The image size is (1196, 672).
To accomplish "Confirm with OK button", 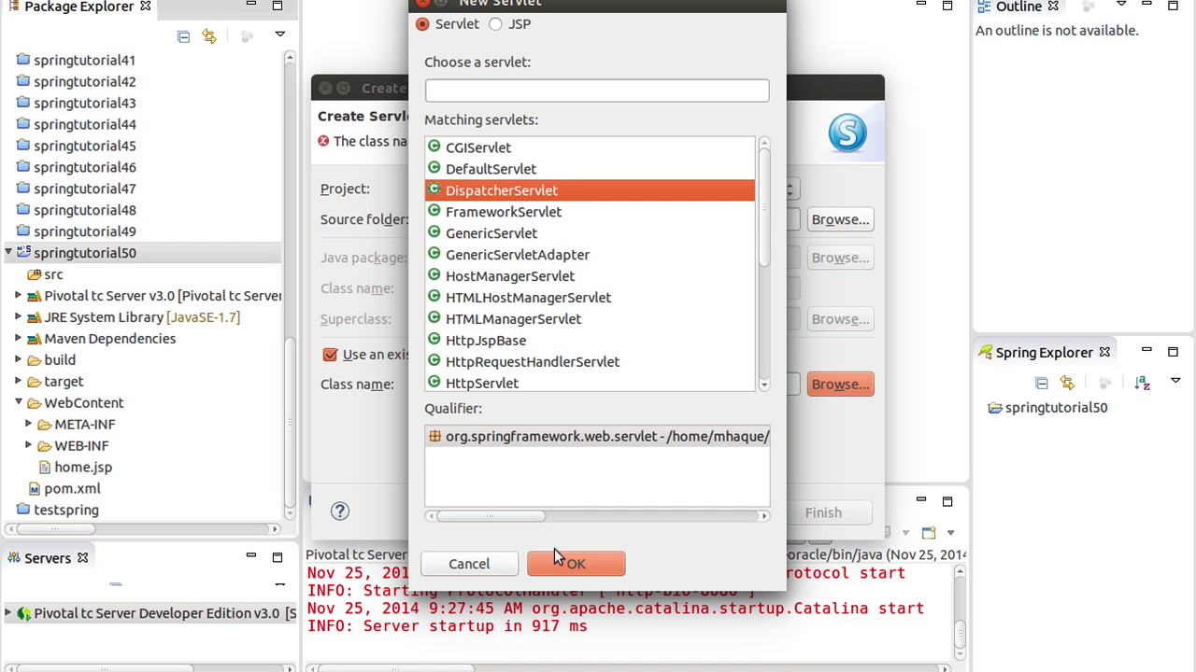I will coord(576,564).
